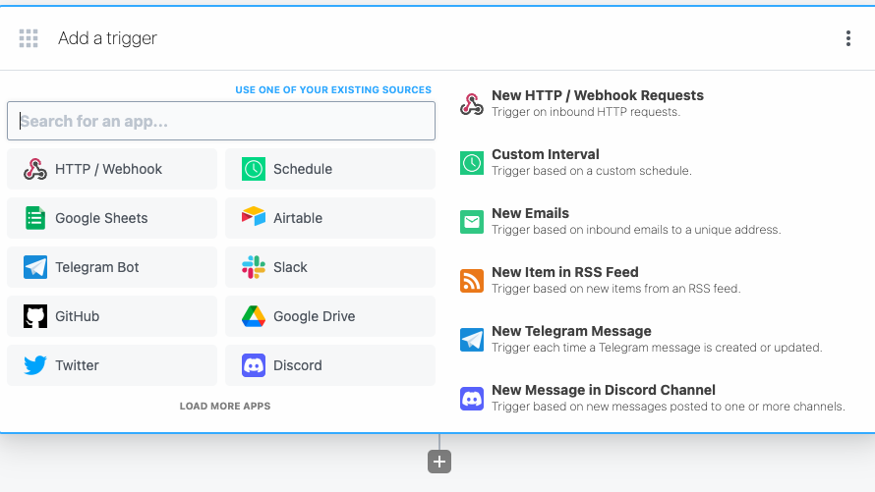This screenshot has height=492, width=875.
Task: Choose the Discord app tile
Action: click(x=330, y=365)
